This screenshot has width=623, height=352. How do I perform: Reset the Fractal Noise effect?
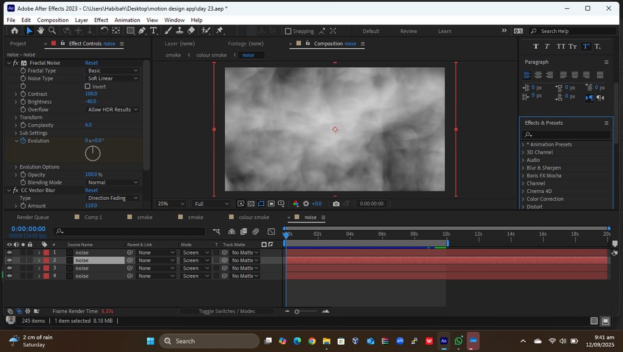pyautogui.click(x=92, y=63)
